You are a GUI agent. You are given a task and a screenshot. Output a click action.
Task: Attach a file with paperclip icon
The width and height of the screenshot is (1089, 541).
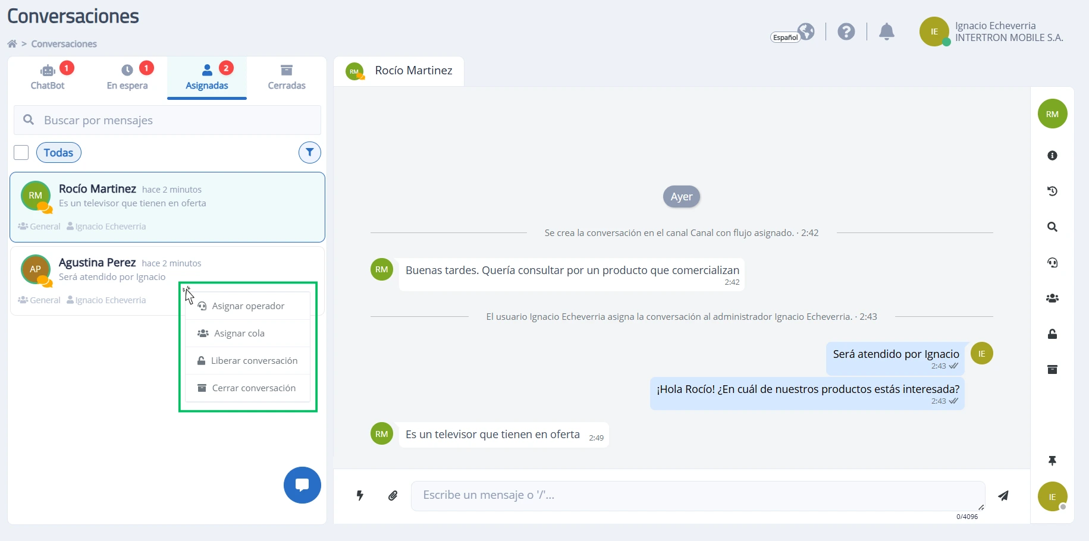(x=393, y=496)
